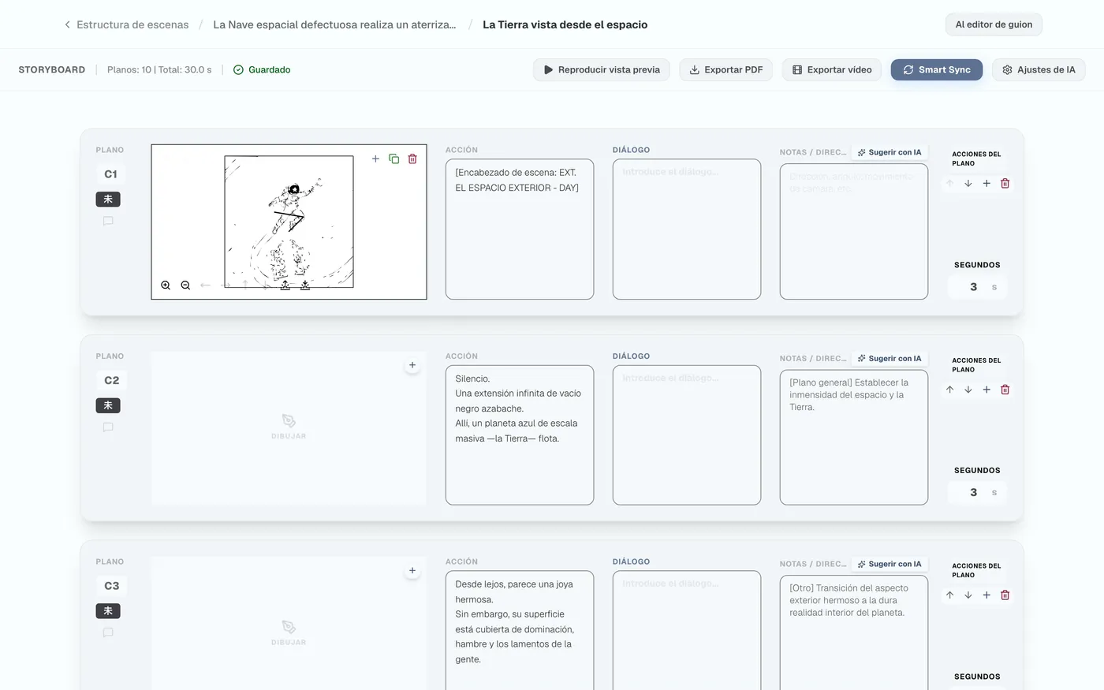Edit the C3 notes field about Transición
This screenshot has height=690, width=1104.
854,632
